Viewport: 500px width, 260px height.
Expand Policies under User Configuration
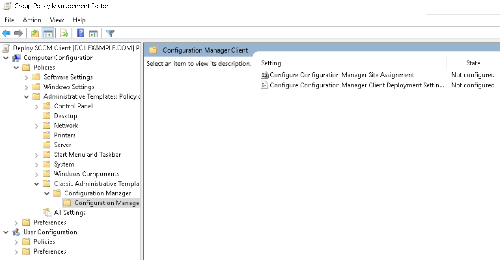16,242
